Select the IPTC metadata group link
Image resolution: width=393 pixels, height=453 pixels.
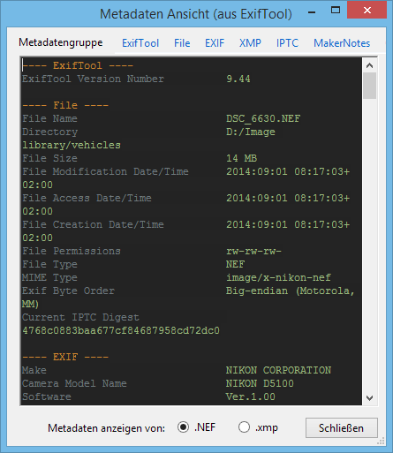point(287,43)
